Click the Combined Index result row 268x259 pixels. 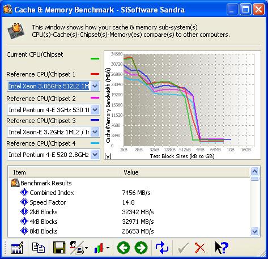(129, 193)
